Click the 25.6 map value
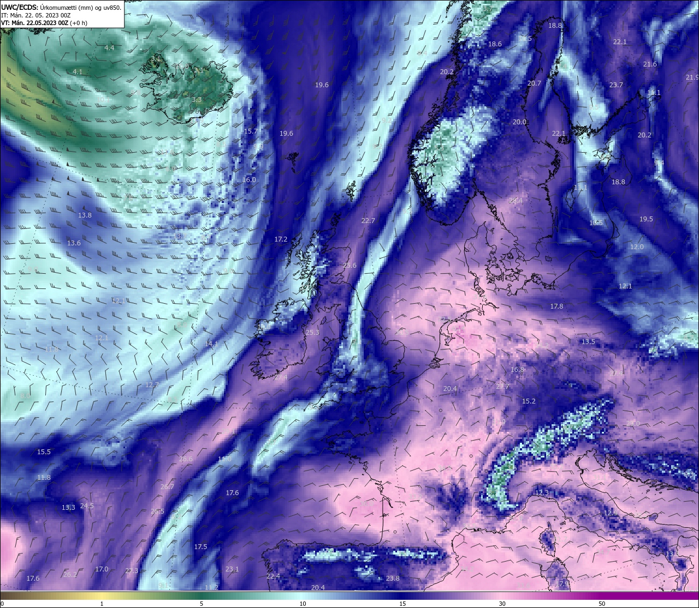Image resolution: width=699 pixels, height=608 pixels. pyautogui.click(x=349, y=266)
